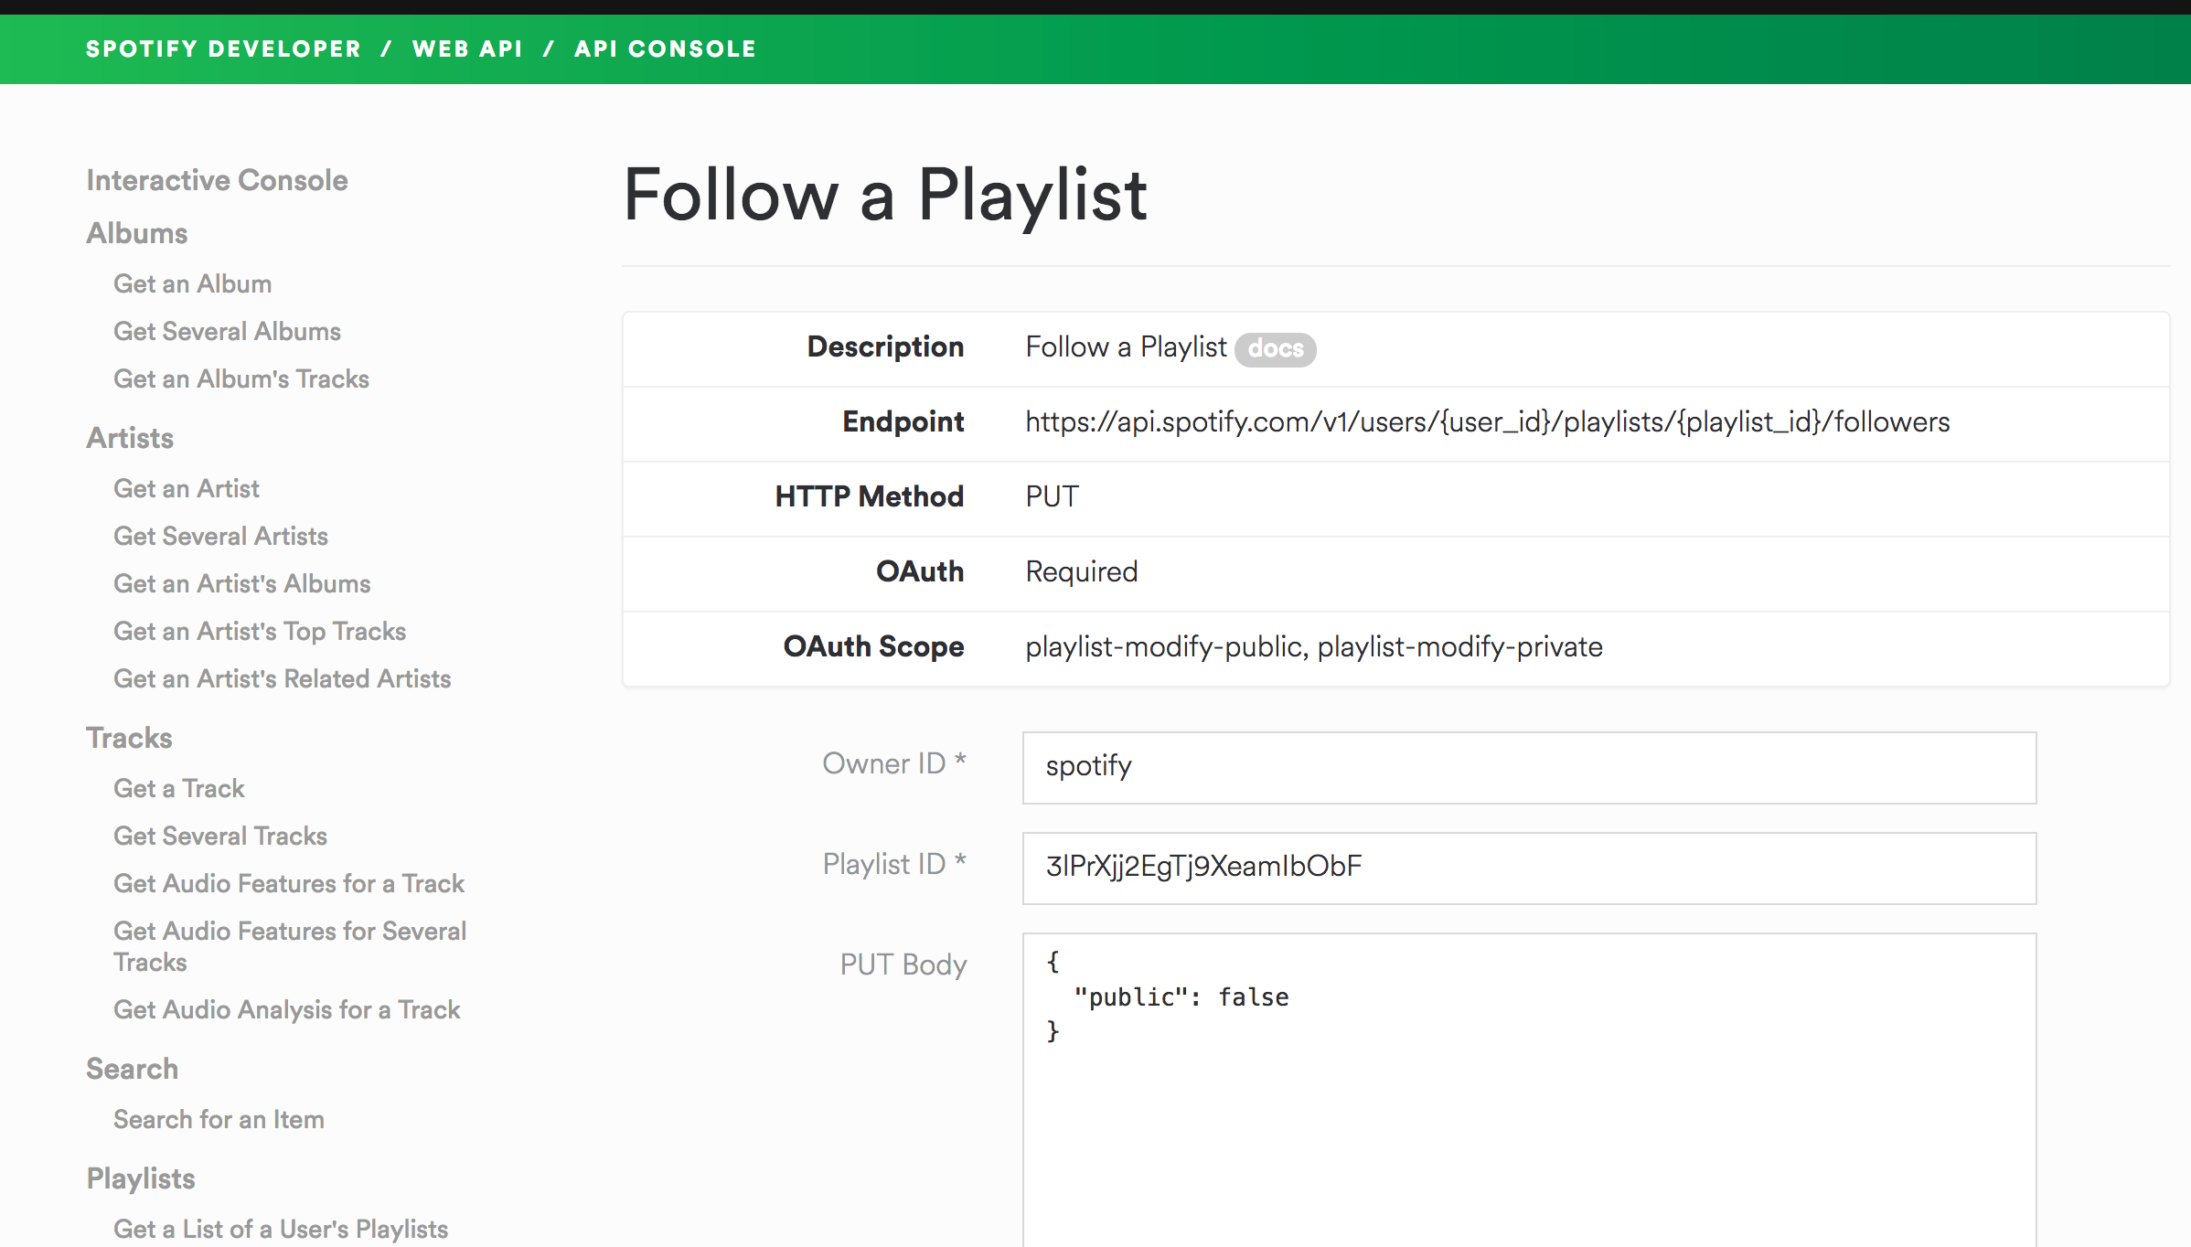Screen dimensions: 2191x1247
Task: Toggle public false value in PUT Body
Action: click(x=1254, y=996)
